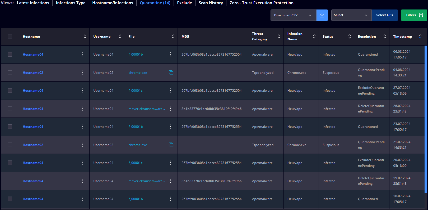Open f_00001b file link 16.07.2024 row

(136, 199)
